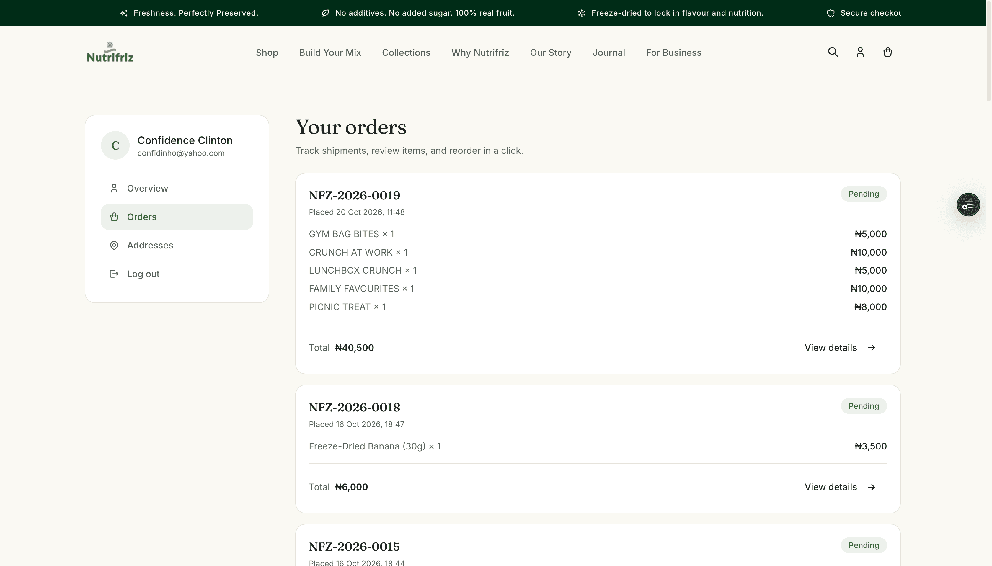992x566 pixels.
Task: Open Why Nutrifriz page
Action: [x=480, y=53]
